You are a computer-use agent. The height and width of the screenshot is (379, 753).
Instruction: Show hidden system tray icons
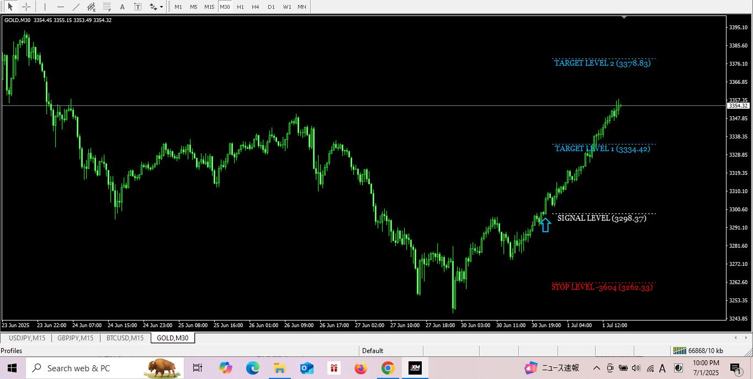[x=597, y=368]
